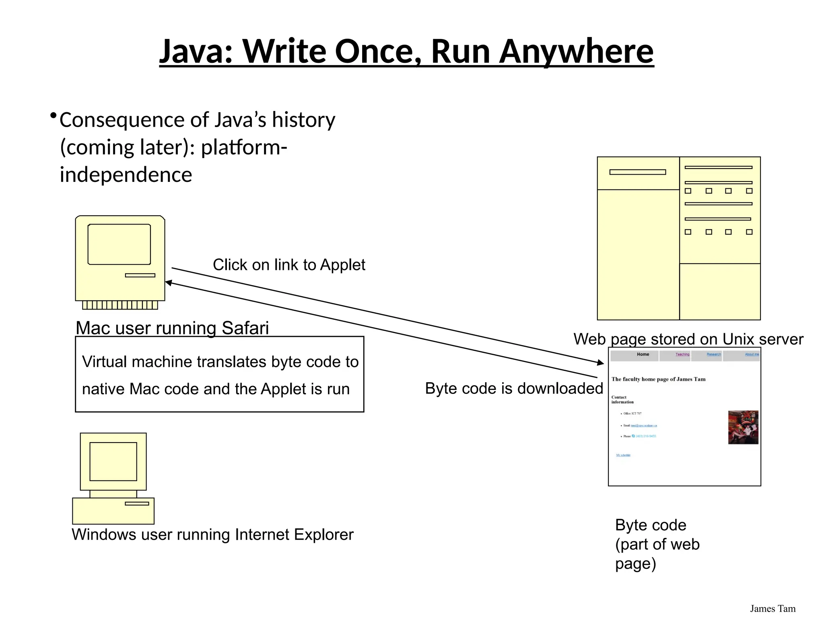824x618 pixels.
Task: Click the lion dance photo thumbnail
Action: coord(743,427)
